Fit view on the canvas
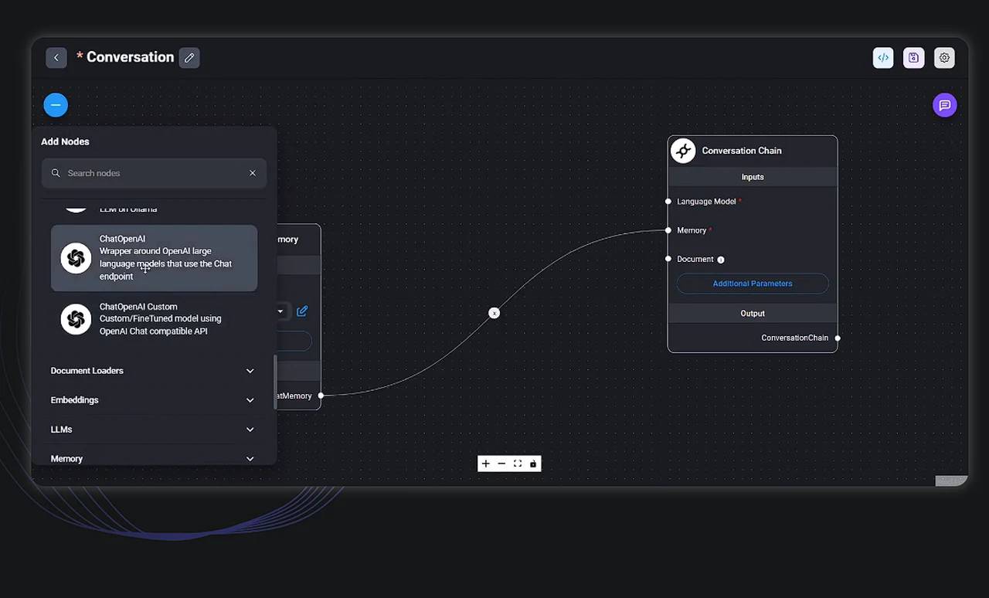The height and width of the screenshot is (598, 989). tap(518, 464)
